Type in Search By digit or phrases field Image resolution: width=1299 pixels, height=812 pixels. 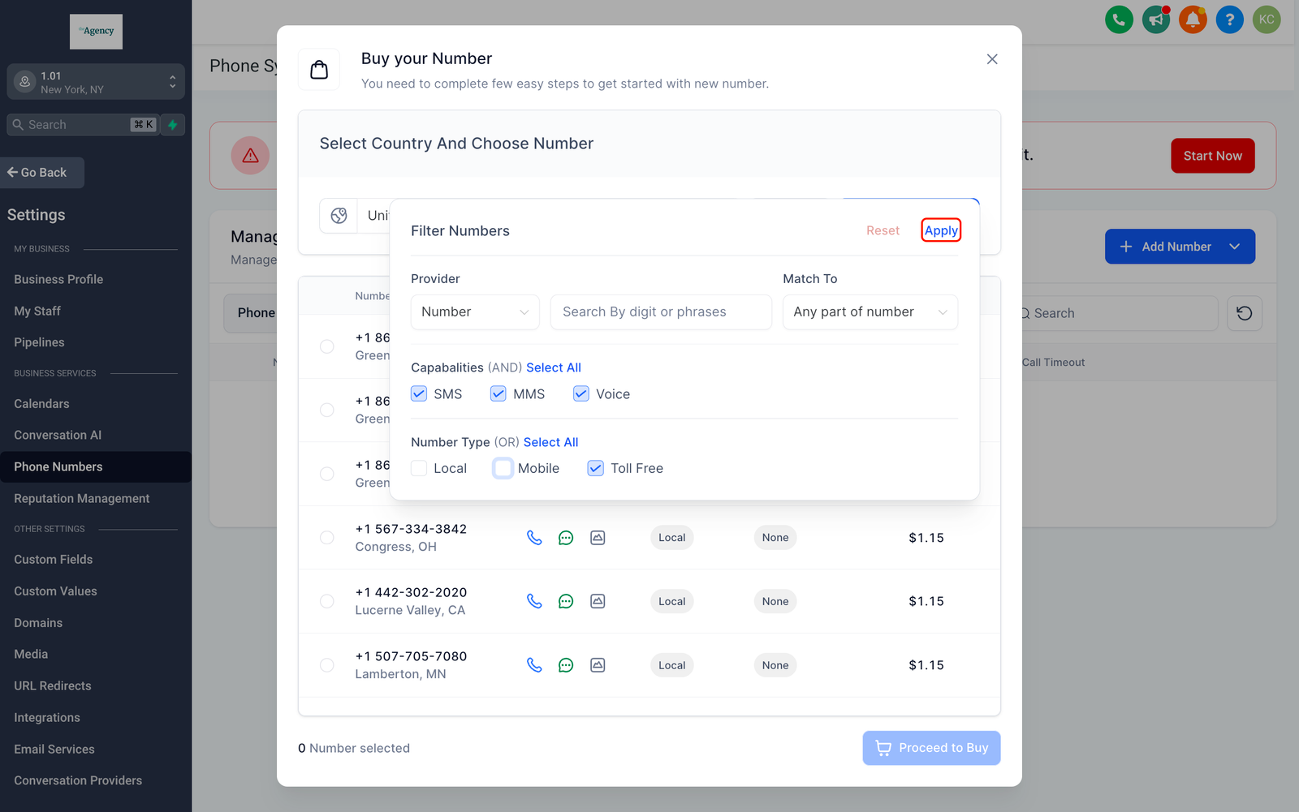coord(660,312)
